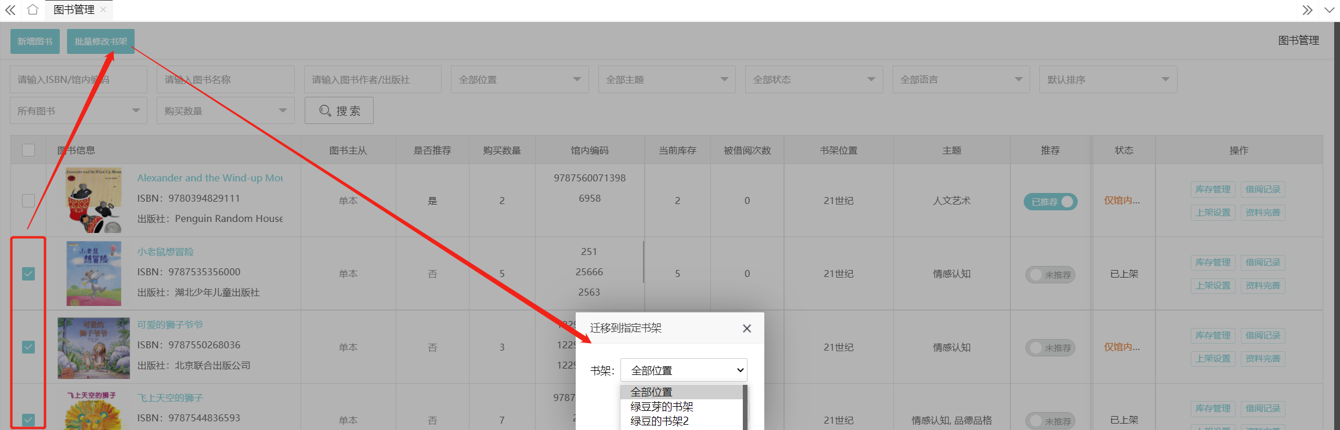
Task: Click the 搜索 button with magnifier
Action: pos(339,110)
